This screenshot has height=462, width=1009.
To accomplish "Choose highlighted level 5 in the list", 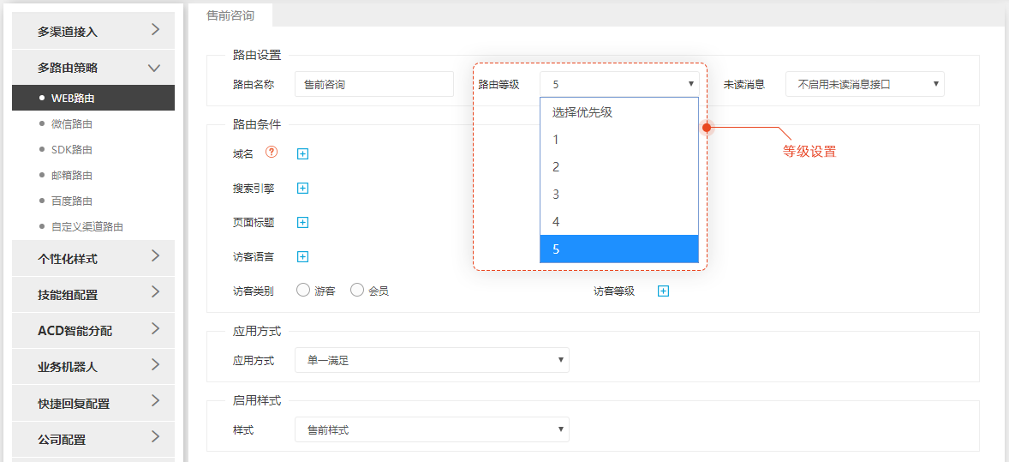I will coord(619,249).
